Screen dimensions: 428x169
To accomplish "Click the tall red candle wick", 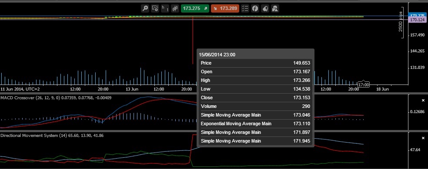I will [193, 41].
